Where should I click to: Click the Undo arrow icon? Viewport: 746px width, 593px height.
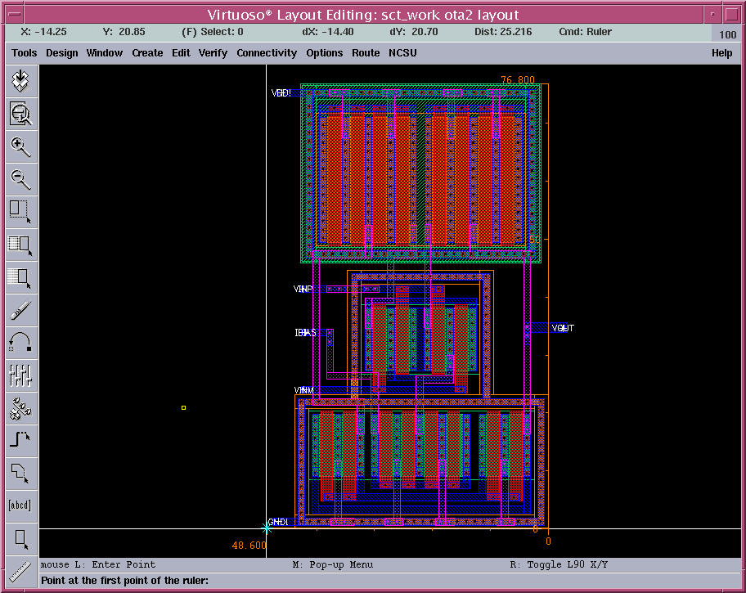click(x=21, y=344)
